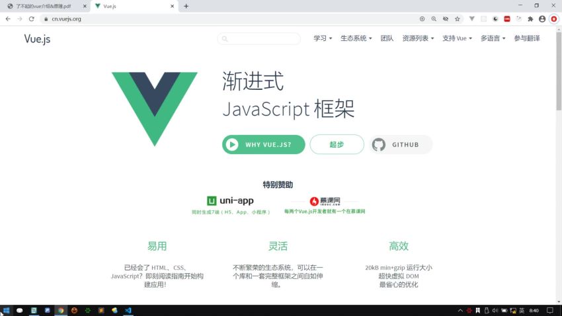Image resolution: width=562 pixels, height=316 pixels.
Task: Open Chrome from the taskbar
Action: [x=61, y=311]
